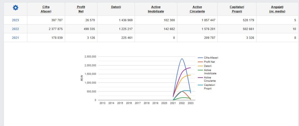Click the Active Circulante column header
Viewport: 299px width, 126px height.
pos(197,9)
